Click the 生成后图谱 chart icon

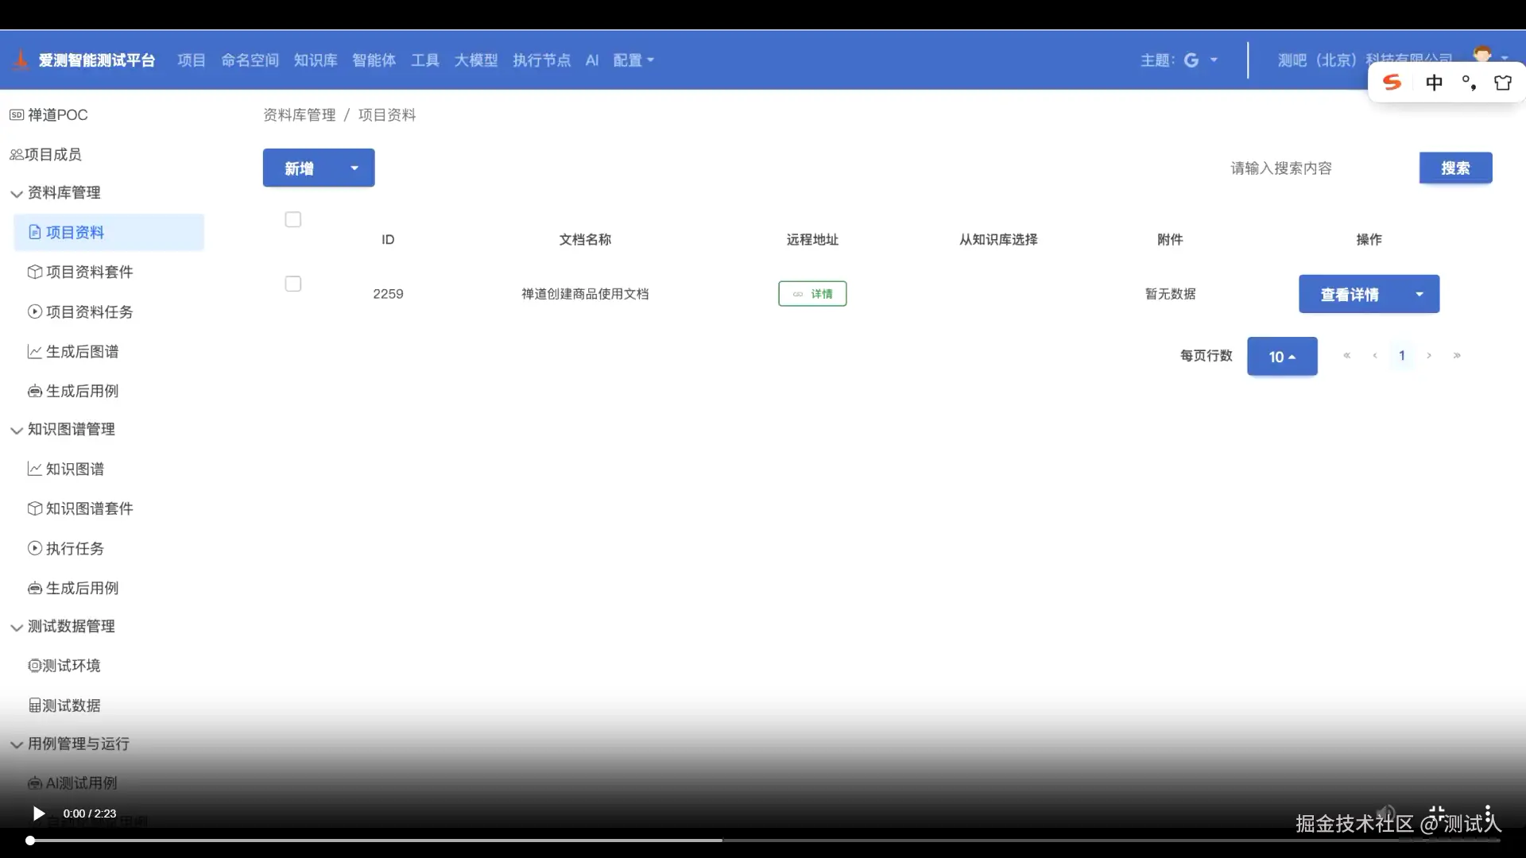34,351
